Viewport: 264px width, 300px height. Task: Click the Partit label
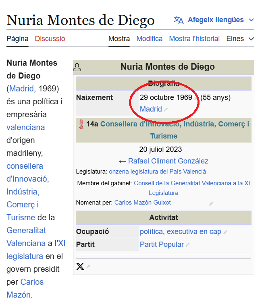[x=85, y=244]
